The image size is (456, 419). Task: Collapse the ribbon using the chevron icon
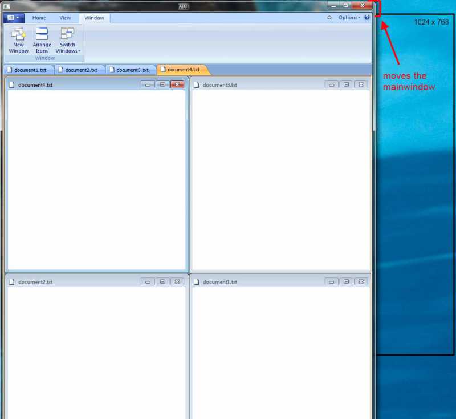329,18
